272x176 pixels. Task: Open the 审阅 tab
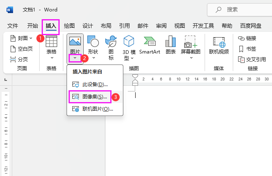click(161, 26)
